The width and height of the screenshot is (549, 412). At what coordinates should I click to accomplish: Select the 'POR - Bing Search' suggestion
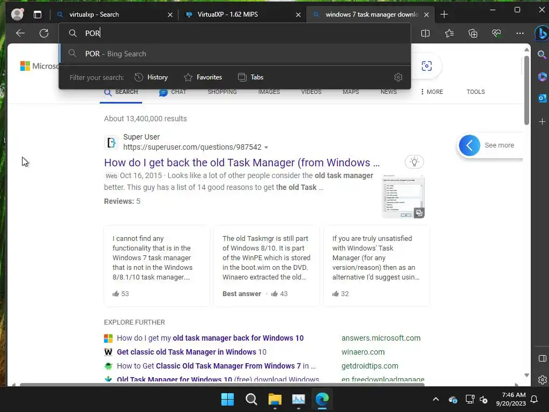tap(235, 54)
